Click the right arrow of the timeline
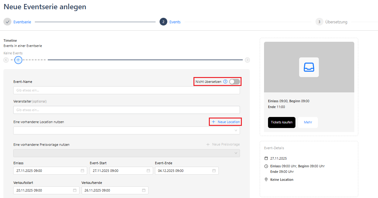The height and width of the screenshot is (198, 378). tap(247, 60)
